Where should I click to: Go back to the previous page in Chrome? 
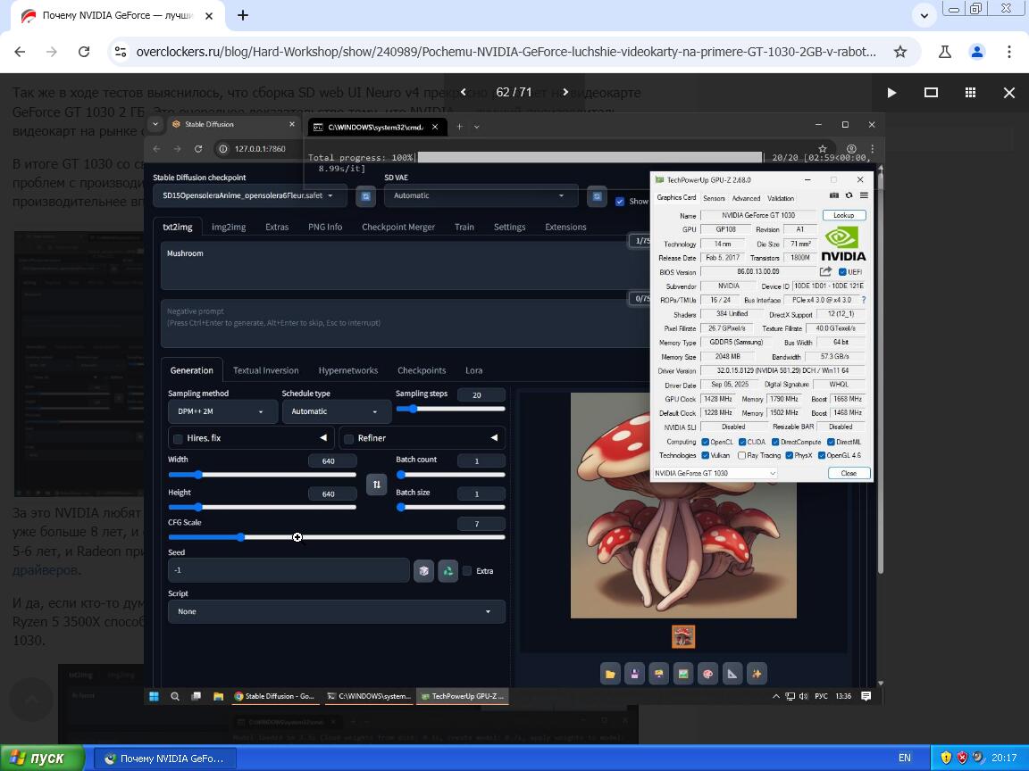coord(20,52)
